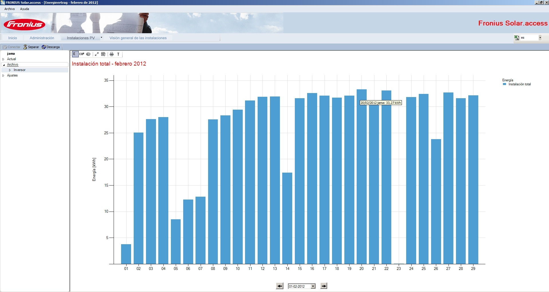Toggle kWh/kWp normalized display

coord(103,54)
